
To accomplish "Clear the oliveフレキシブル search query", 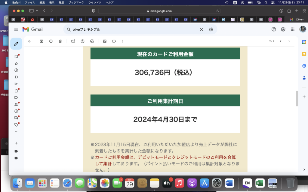I will coord(202,29).
